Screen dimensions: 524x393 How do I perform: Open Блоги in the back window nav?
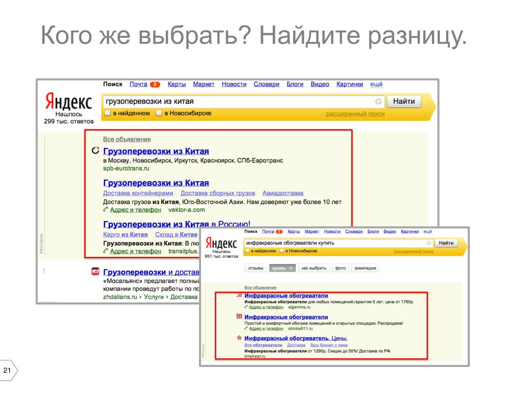coord(295,84)
